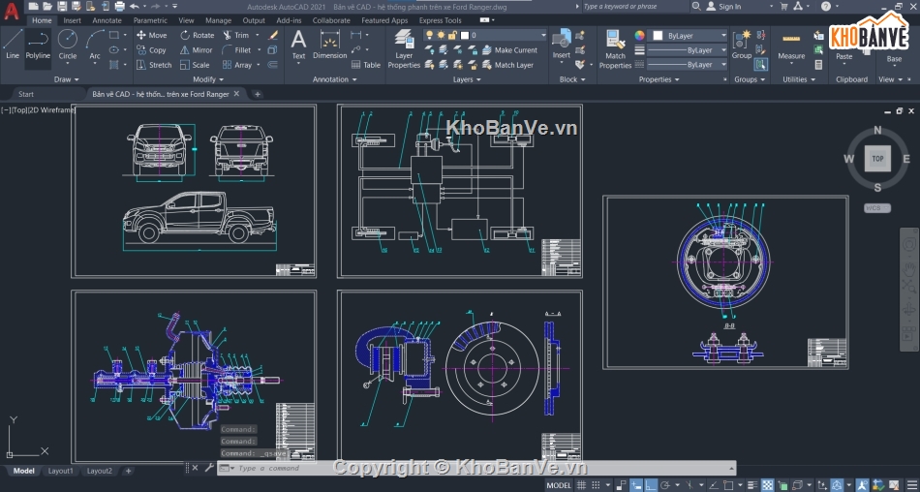Toggle Group Selection on or off
This screenshot has height=492, width=920.
point(761,65)
